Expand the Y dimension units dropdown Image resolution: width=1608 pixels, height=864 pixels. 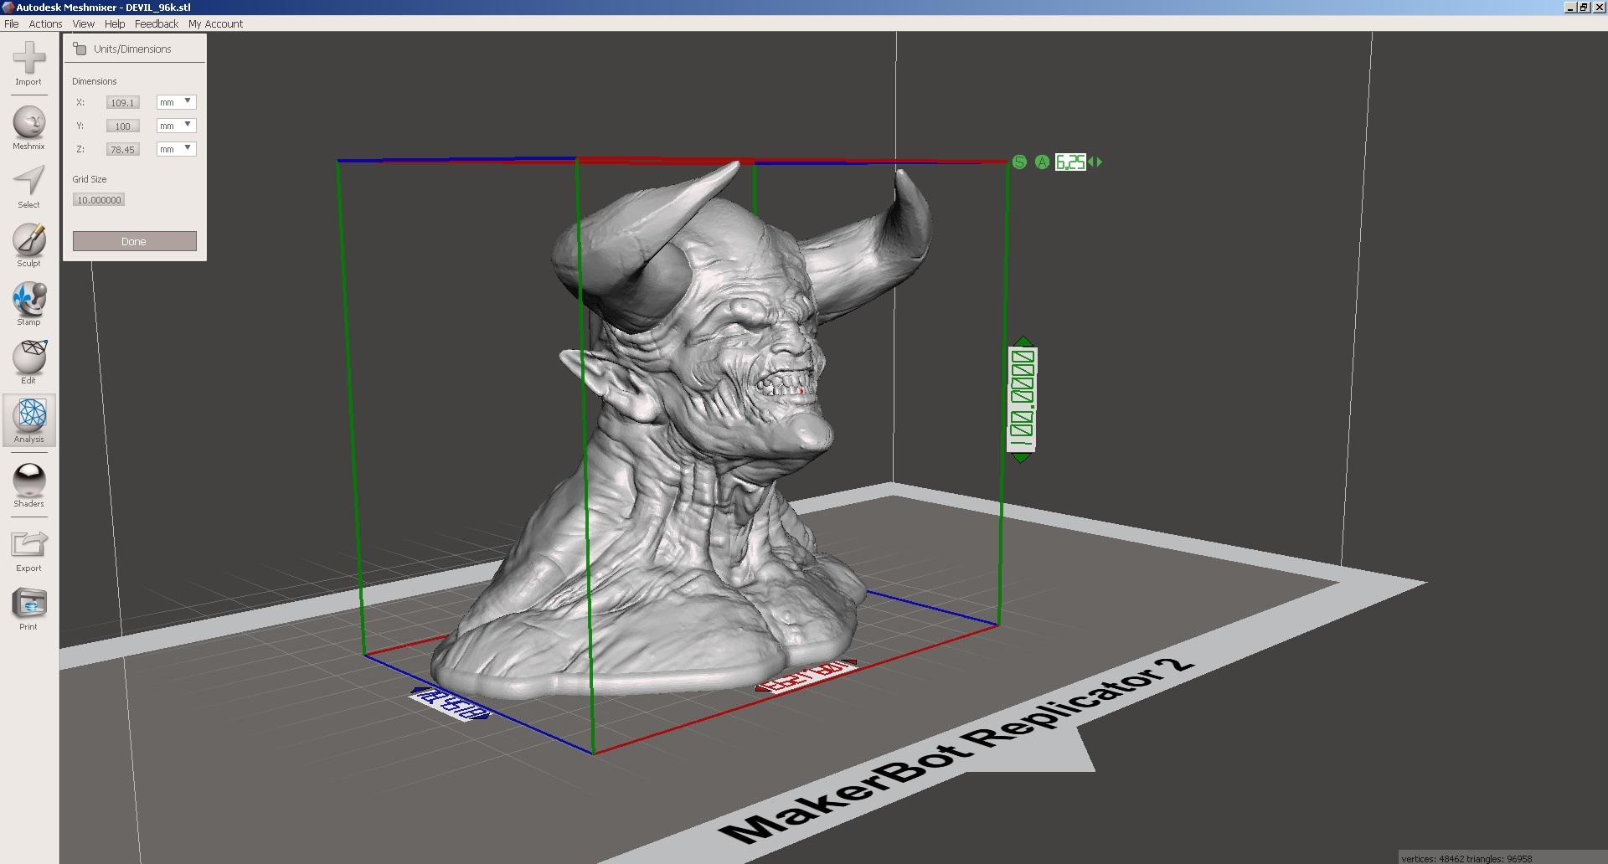(176, 126)
